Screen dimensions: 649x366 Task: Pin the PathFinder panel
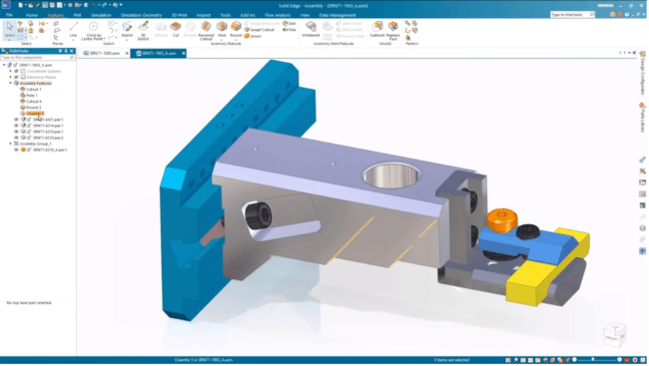(x=66, y=51)
